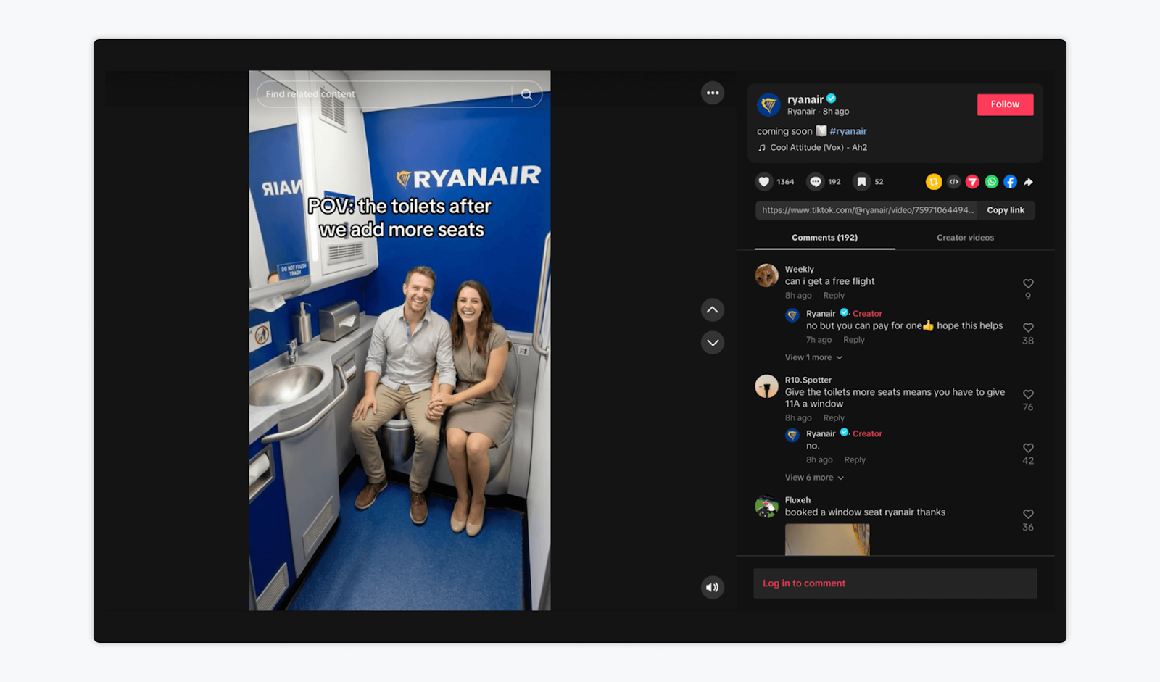Image resolution: width=1160 pixels, height=682 pixels.
Task: Expand "View 1 more" replies
Action: (813, 357)
